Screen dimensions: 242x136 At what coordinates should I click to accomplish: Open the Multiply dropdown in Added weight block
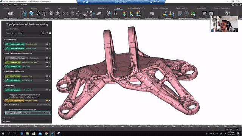click(30, 113)
